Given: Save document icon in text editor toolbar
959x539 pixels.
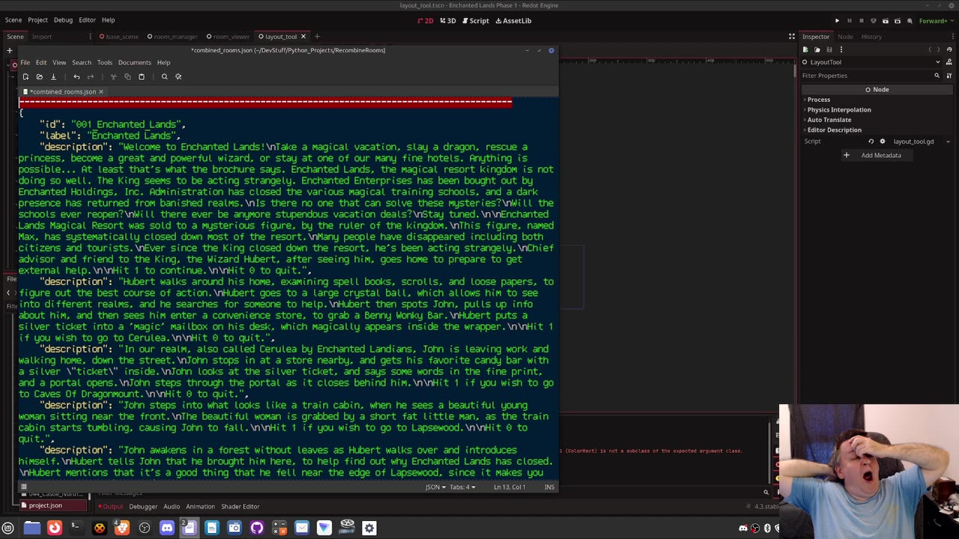Looking at the screenshot, I should tap(53, 76).
